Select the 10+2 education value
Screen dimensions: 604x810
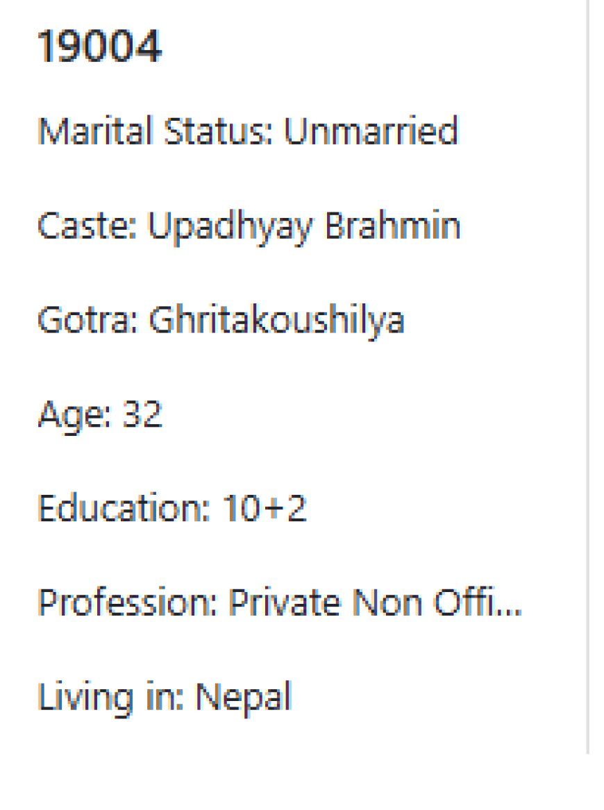point(265,508)
